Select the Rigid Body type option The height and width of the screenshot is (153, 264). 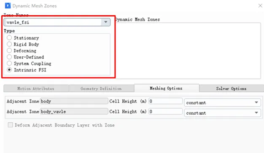pyautogui.click(x=9, y=44)
